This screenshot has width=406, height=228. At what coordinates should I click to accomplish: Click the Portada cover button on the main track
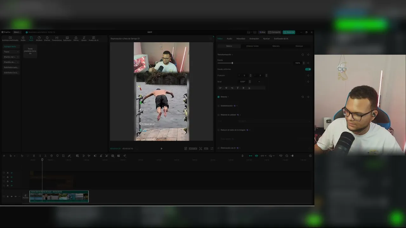coord(25,196)
